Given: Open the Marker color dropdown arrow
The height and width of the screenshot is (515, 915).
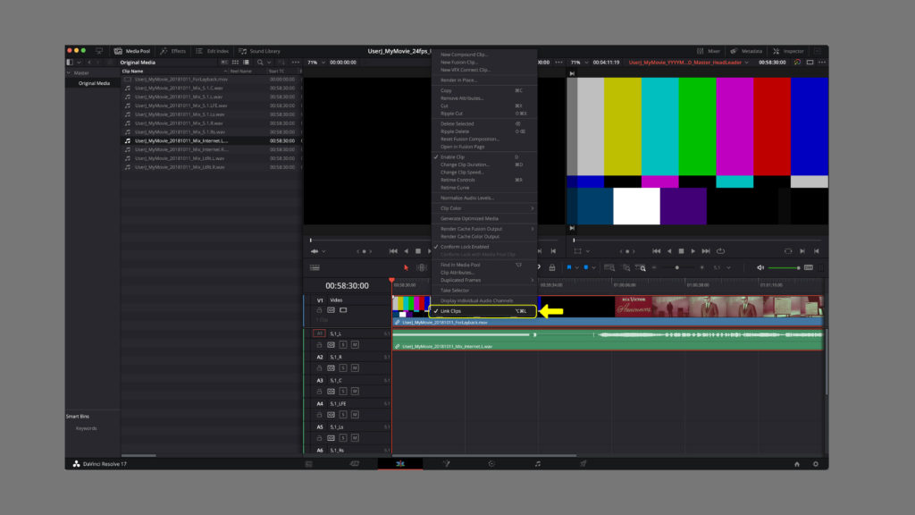Looking at the screenshot, I should click(593, 267).
